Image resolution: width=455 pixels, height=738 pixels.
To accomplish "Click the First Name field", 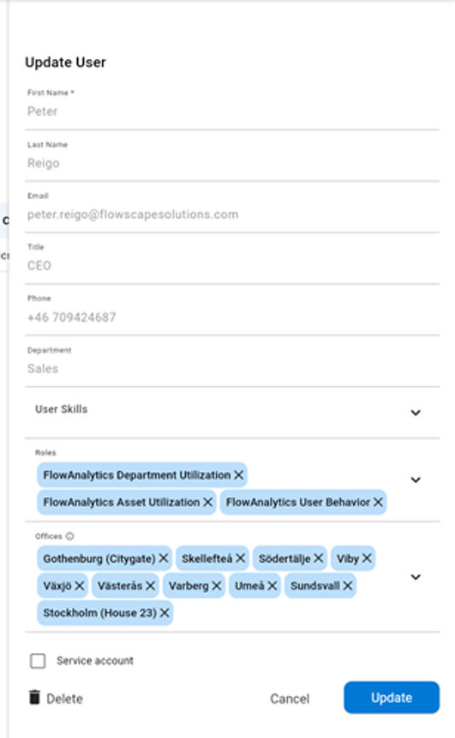I will tap(232, 107).
